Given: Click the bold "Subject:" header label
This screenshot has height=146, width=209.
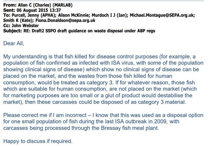Looking at the screenshot, I should tap(12, 31).
